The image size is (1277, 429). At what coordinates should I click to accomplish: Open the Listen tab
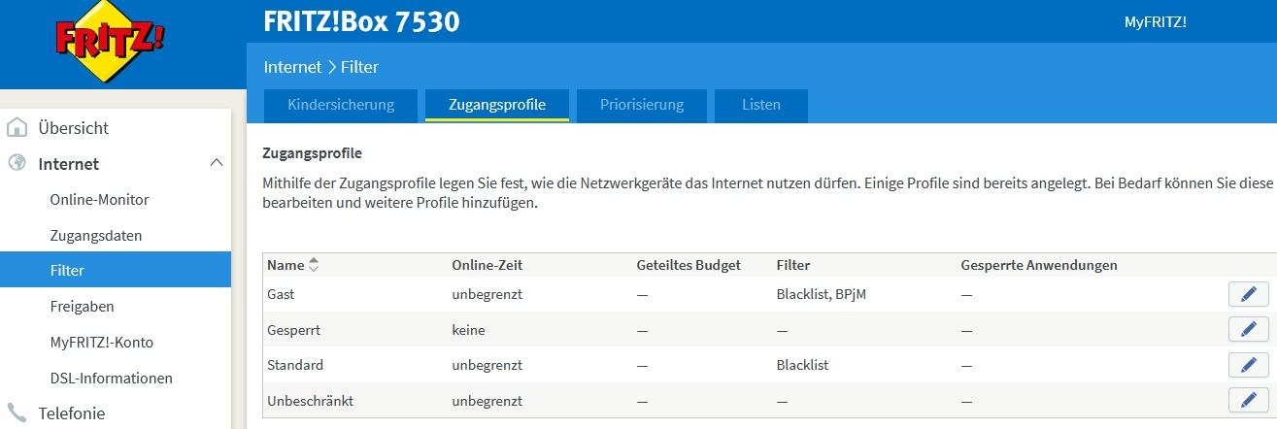(761, 105)
